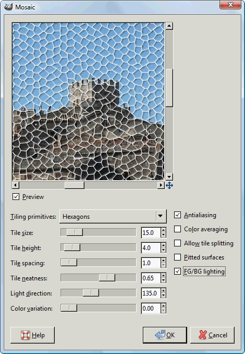The height and width of the screenshot is (354, 245).
Task: Open Help for the Mosaic filter
Action: (32, 335)
